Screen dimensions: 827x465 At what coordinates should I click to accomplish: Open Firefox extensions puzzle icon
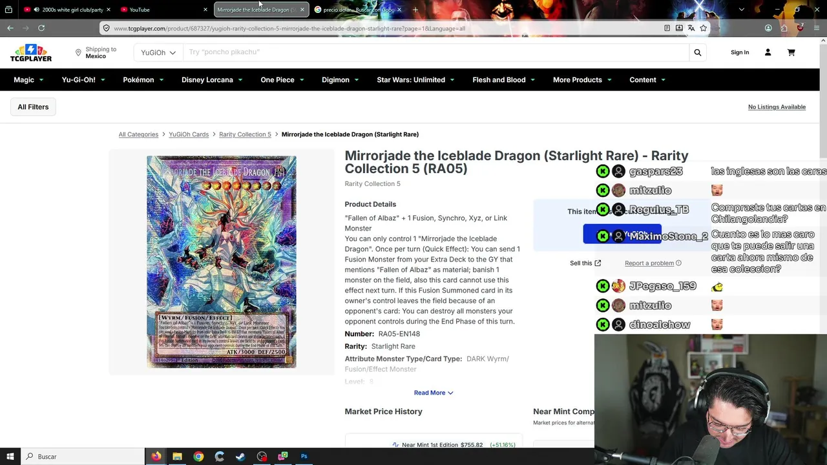coord(784,28)
